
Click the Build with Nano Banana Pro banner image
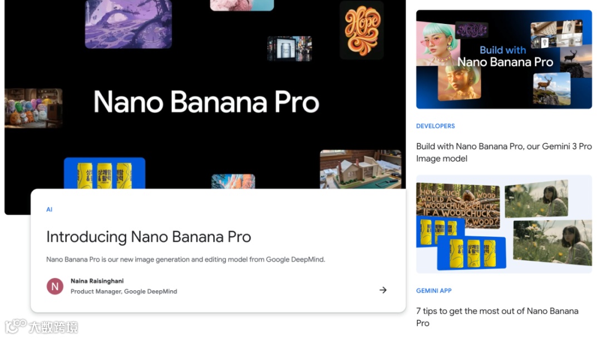[504, 59]
